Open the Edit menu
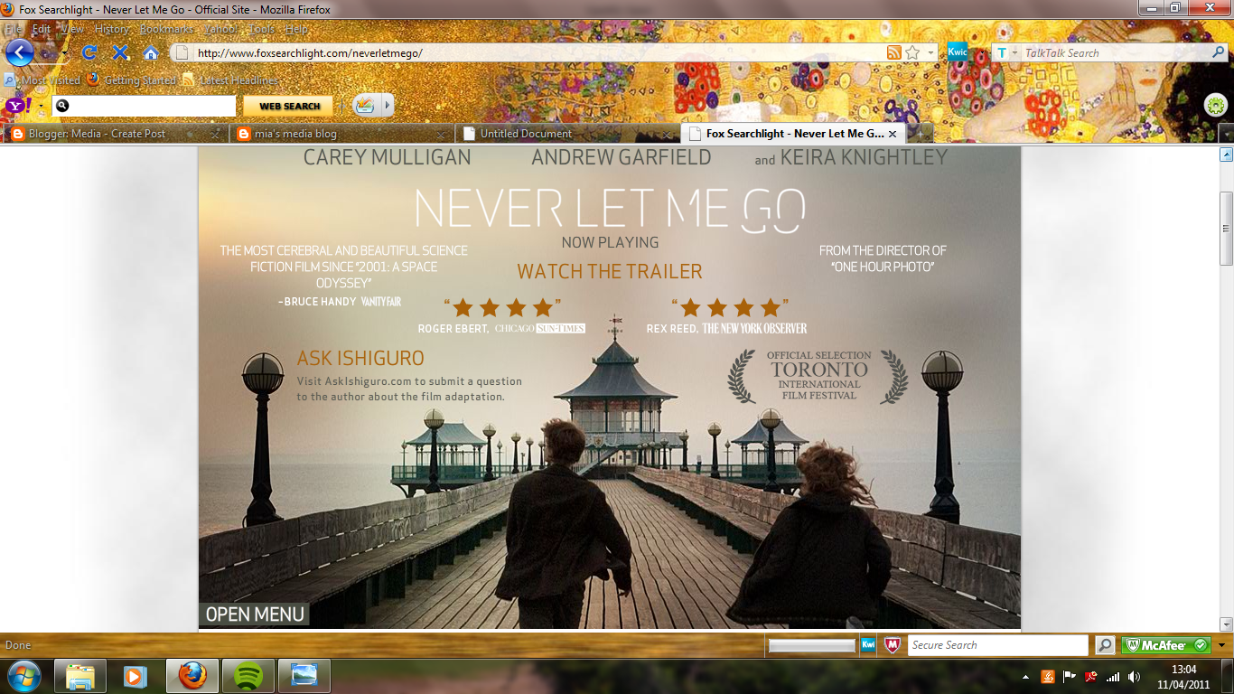The width and height of the screenshot is (1234, 694). click(42, 29)
